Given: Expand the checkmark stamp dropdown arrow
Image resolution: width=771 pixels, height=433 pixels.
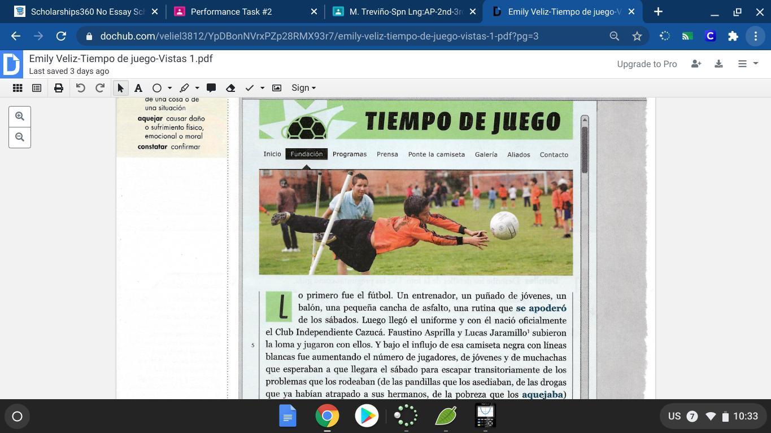Looking at the screenshot, I should pyautogui.click(x=262, y=88).
